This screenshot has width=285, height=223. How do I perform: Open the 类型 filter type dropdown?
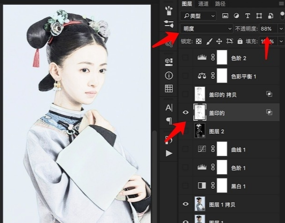(x=198, y=16)
